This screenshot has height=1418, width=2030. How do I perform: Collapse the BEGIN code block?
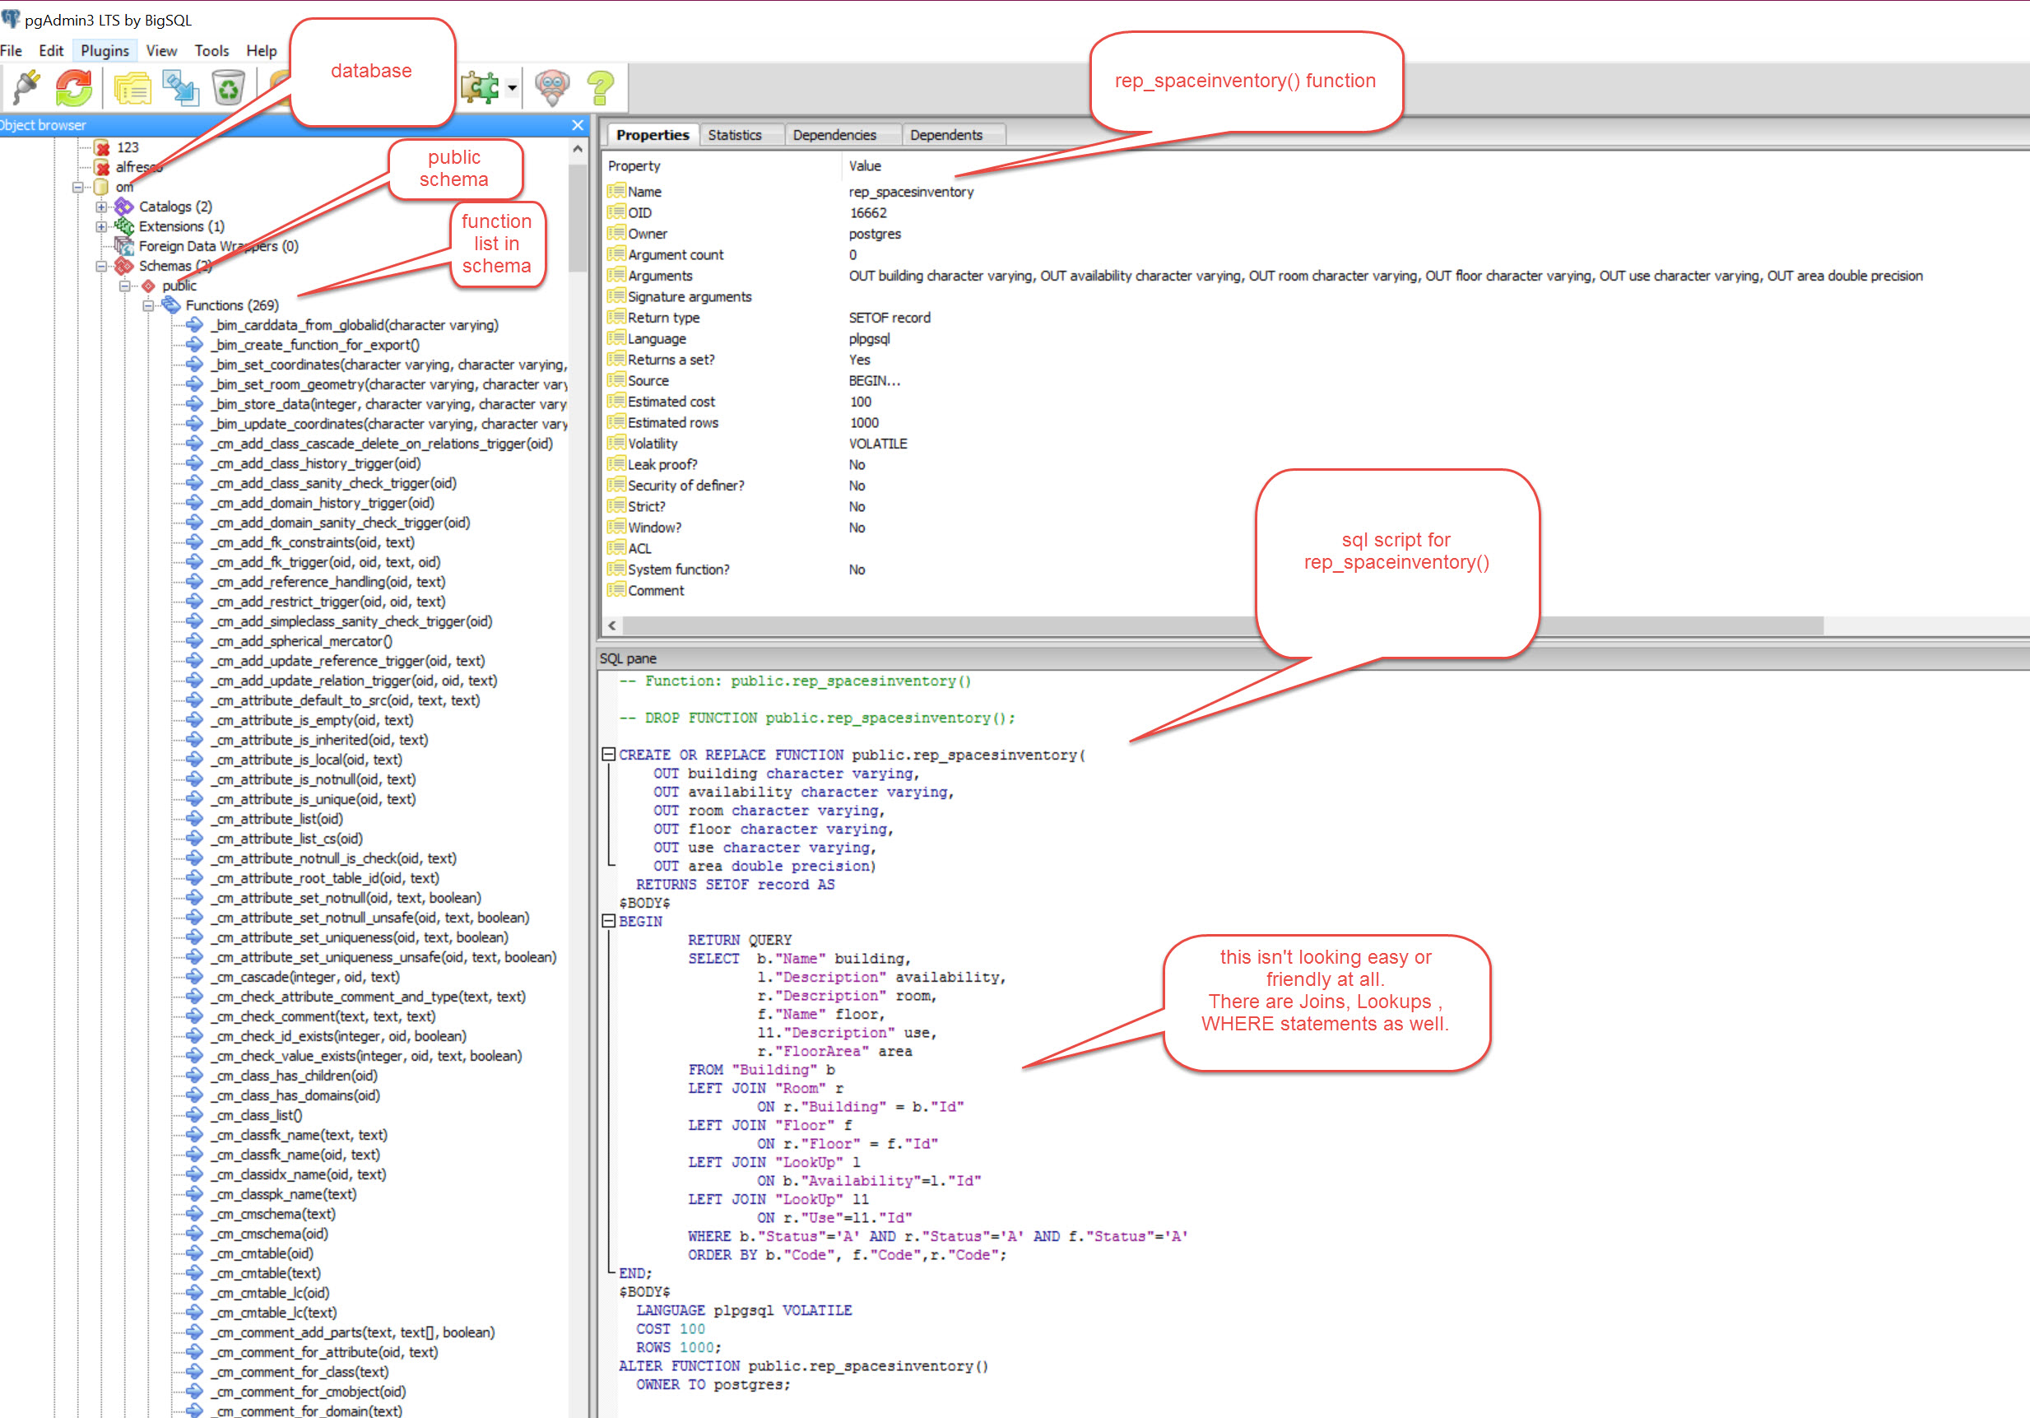608,920
